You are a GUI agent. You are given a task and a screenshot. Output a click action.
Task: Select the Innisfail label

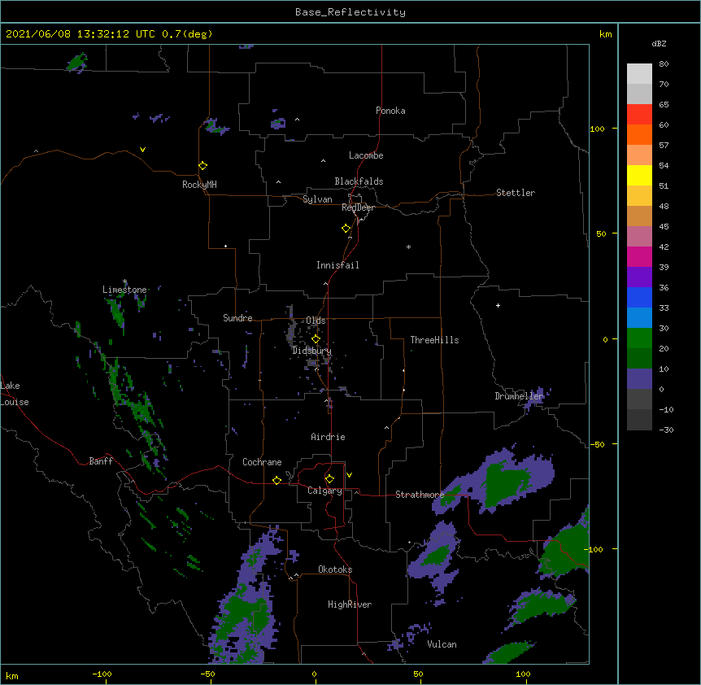(x=337, y=265)
